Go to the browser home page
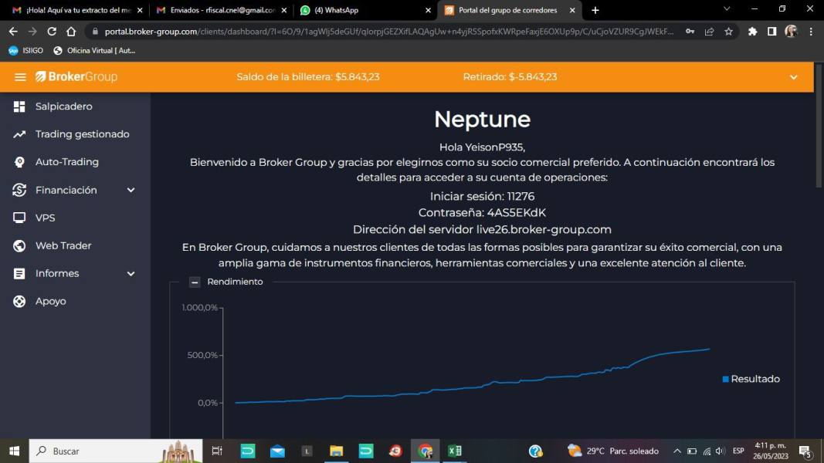Screen dimensions: 824x463 click(71, 32)
